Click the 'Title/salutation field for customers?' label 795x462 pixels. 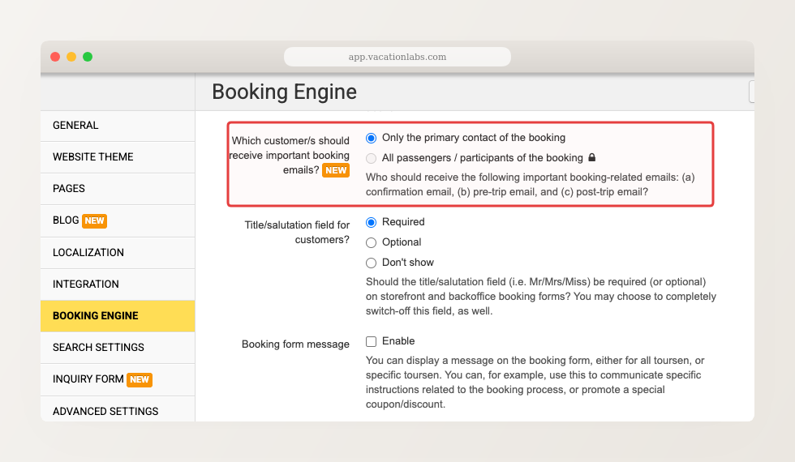click(x=297, y=233)
